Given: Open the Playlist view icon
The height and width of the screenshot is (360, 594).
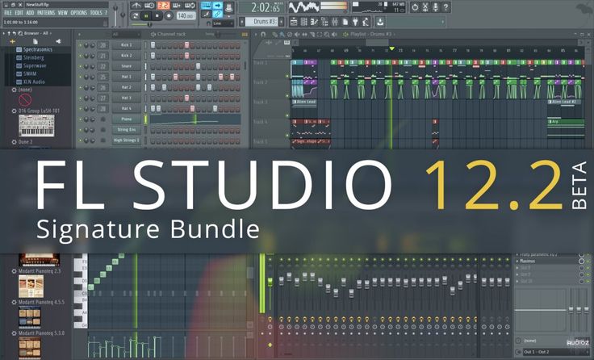Looking at the screenshot, I should (294, 22).
